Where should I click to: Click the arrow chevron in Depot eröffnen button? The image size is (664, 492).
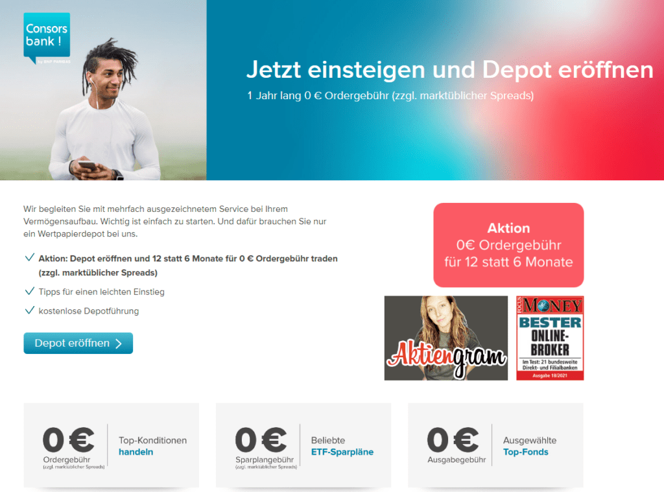(x=119, y=344)
